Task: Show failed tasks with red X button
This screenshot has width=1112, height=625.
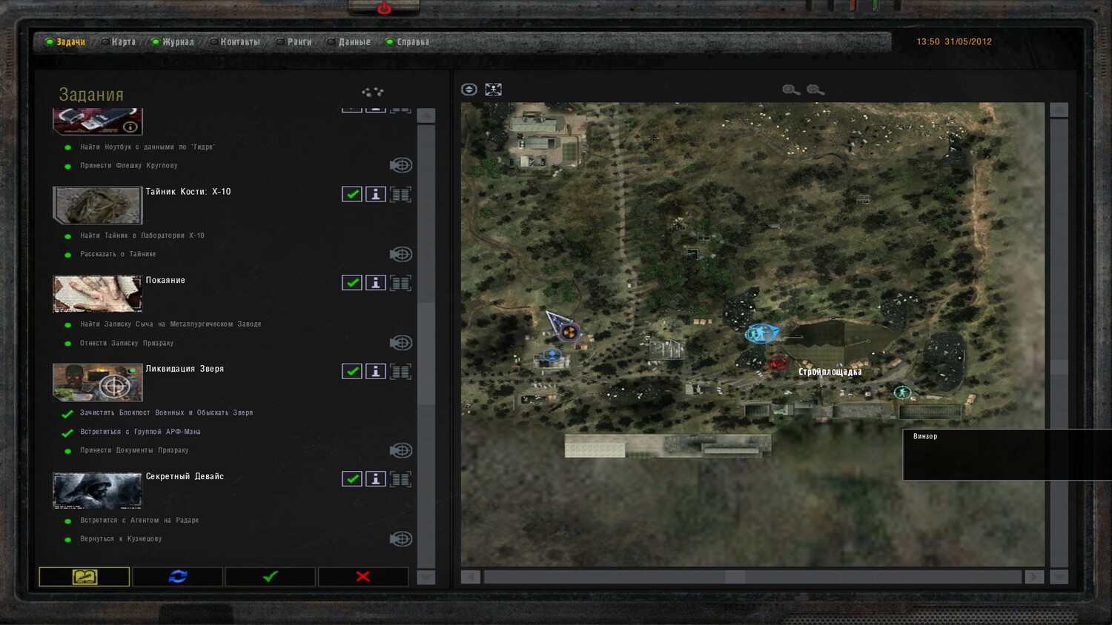Action: pyautogui.click(x=363, y=576)
